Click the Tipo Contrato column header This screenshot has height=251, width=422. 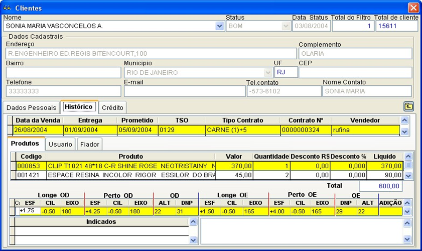(242, 120)
